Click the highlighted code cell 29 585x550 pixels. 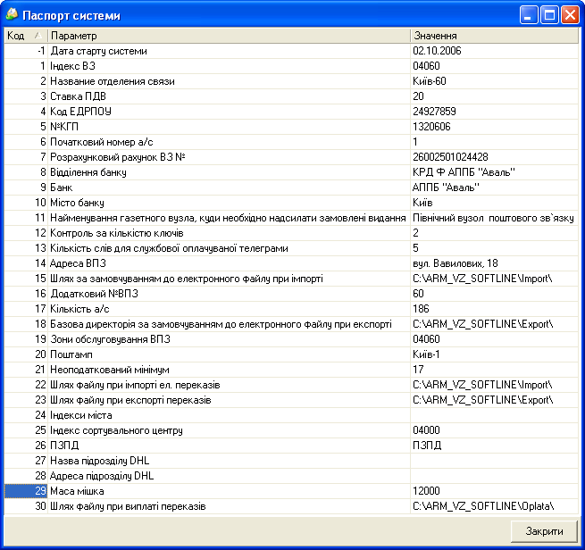pyautogui.click(x=26, y=491)
